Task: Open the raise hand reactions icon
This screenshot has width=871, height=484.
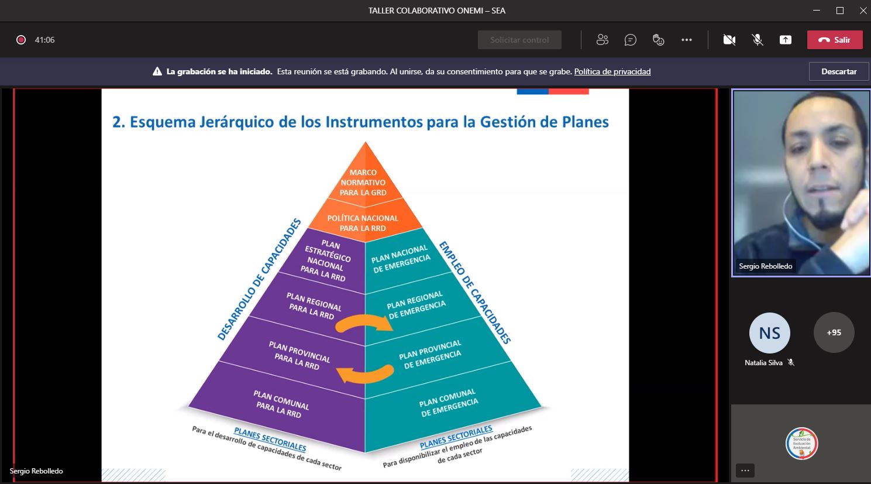Action: click(x=659, y=40)
